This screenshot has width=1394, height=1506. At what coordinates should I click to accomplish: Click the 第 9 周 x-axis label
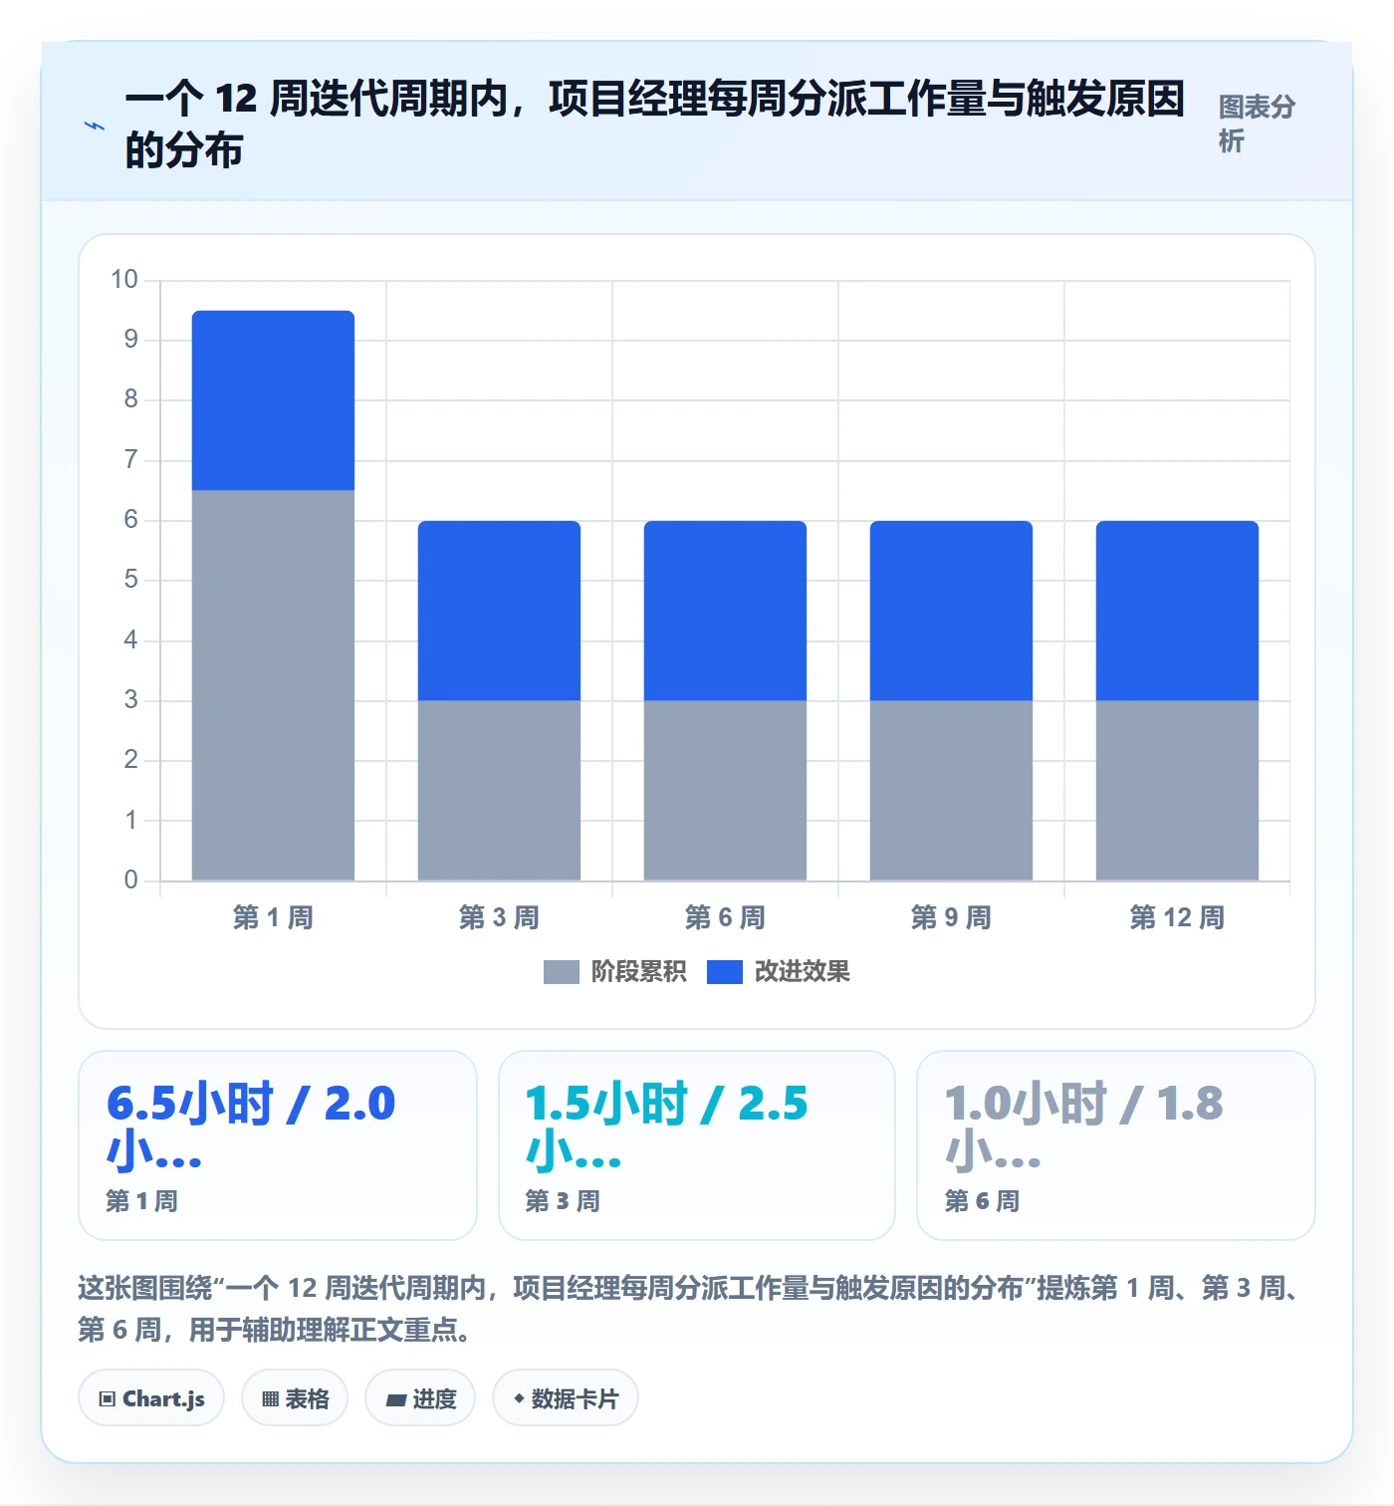pos(951,917)
